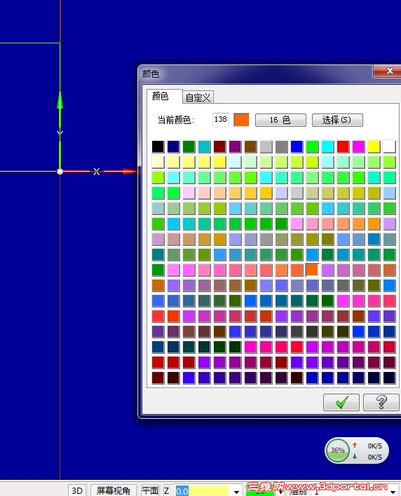Click the current color number field 138
401x496 pixels.
[221, 120]
